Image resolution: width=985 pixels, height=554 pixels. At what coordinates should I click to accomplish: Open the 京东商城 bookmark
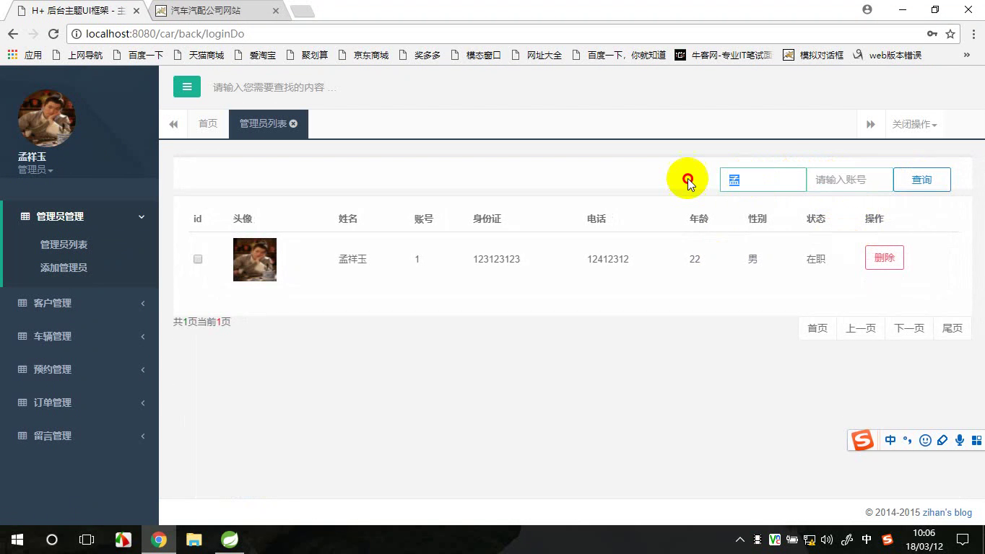364,55
